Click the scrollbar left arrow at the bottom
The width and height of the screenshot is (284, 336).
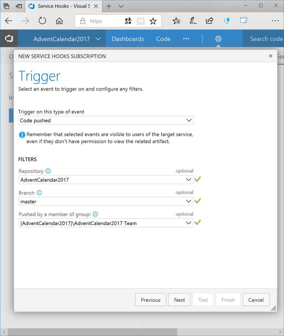pyautogui.click(x=4, y=332)
